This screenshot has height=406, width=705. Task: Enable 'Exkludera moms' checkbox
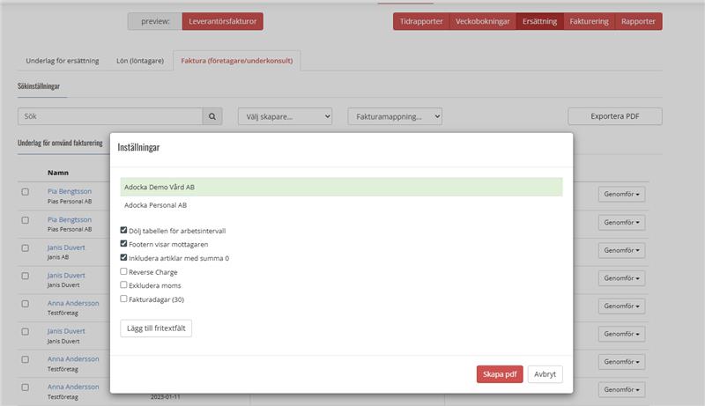tap(123, 284)
